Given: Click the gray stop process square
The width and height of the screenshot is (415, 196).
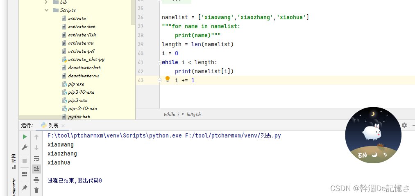Looking at the screenshot, I should [x=25, y=160].
